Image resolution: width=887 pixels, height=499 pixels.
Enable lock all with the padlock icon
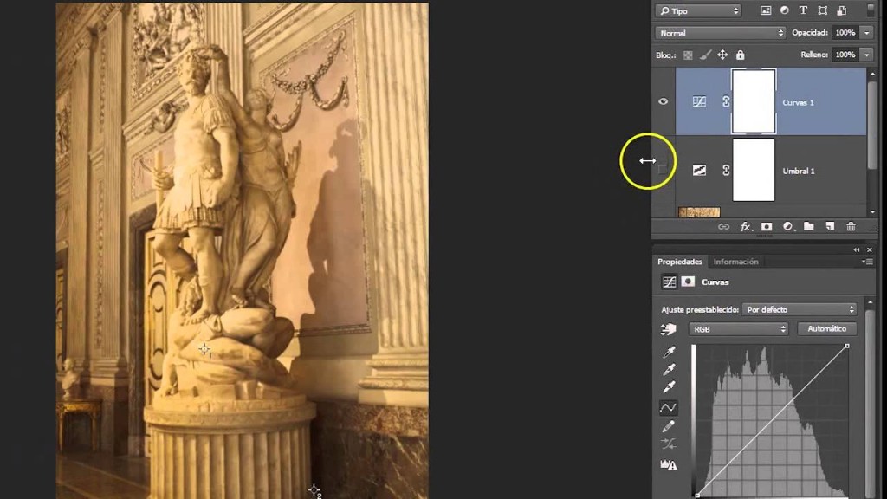[x=739, y=54]
